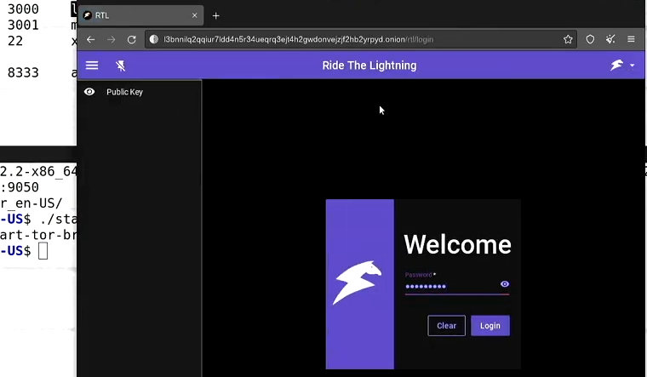The height and width of the screenshot is (377, 647).
Task: Go back to the previous page
Action: click(x=91, y=39)
